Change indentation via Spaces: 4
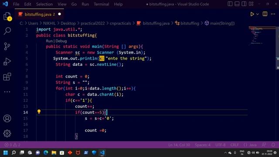 [x=202, y=145]
